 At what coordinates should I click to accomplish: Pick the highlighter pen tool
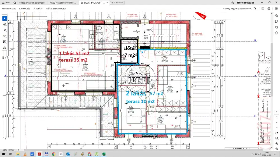pyautogui.click(x=5, y=30)
